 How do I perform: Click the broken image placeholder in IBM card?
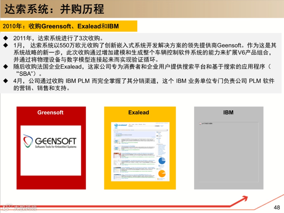click(229, 152)
